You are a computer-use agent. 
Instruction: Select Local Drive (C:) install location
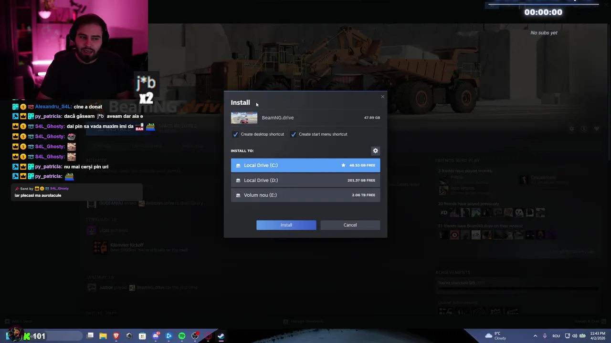[x=305, y=165]
